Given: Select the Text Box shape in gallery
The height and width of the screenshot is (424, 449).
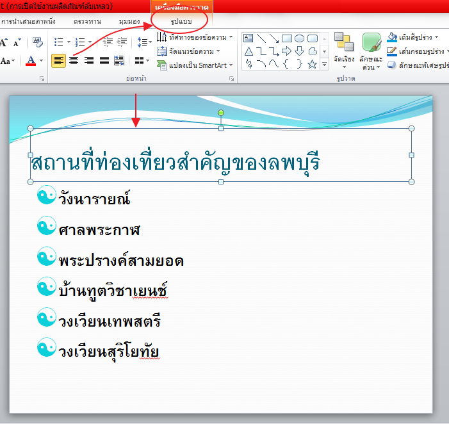Looking at the screenshot, I should (x=248, y=38).
